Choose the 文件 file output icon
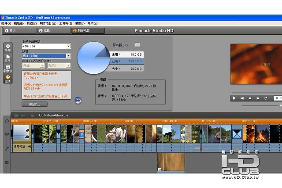Screen dimensions: 282x188 click(x=8, y=58)
